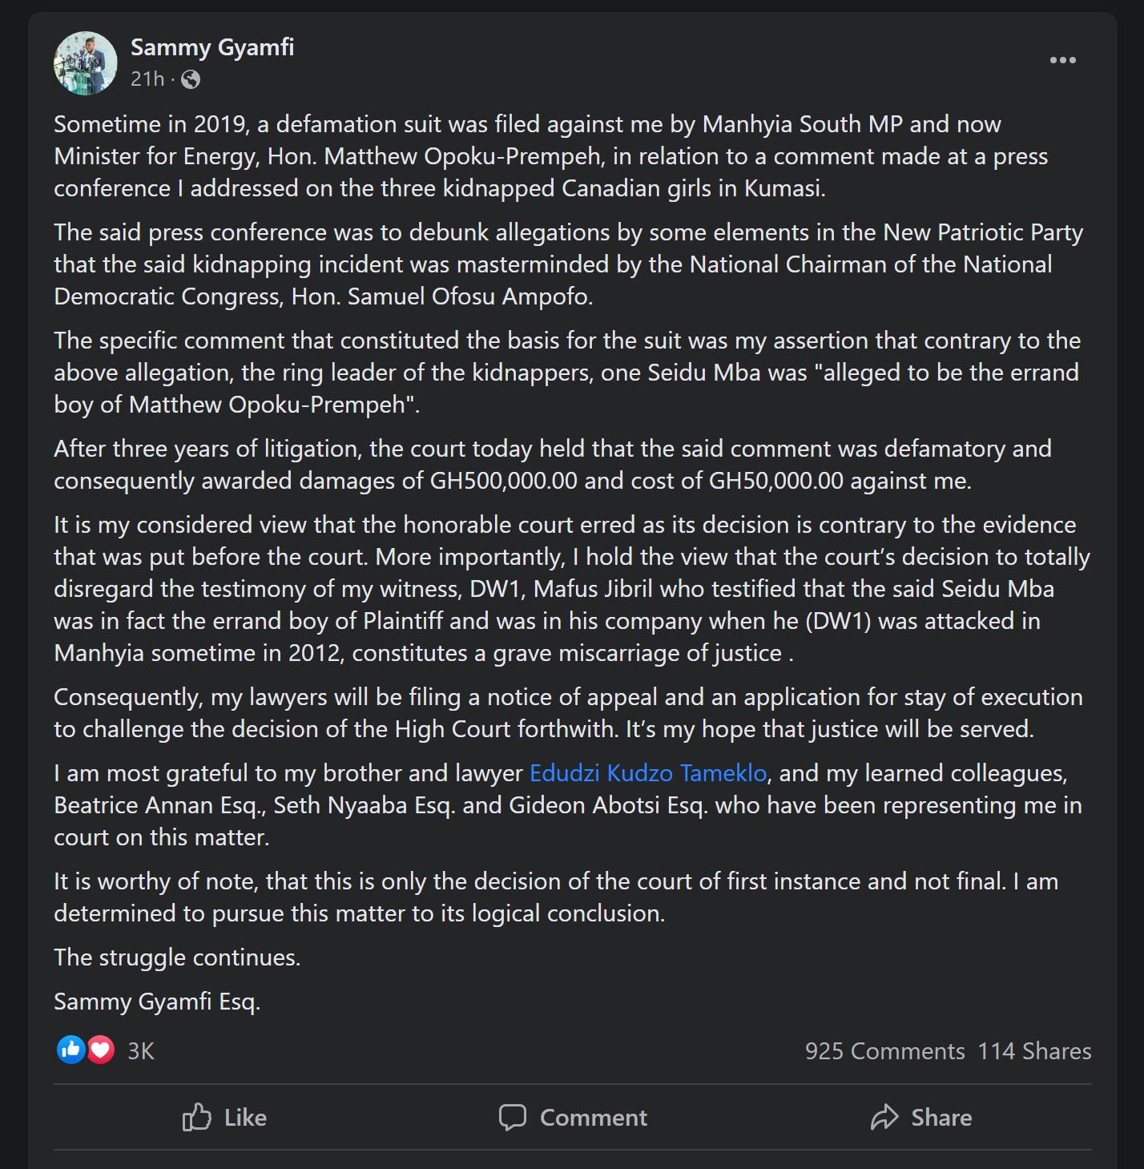Image resolution: width=1144 pixels, height=1169 pixels.
Task: Click the globe public audience icon
Action: point(191,79)
